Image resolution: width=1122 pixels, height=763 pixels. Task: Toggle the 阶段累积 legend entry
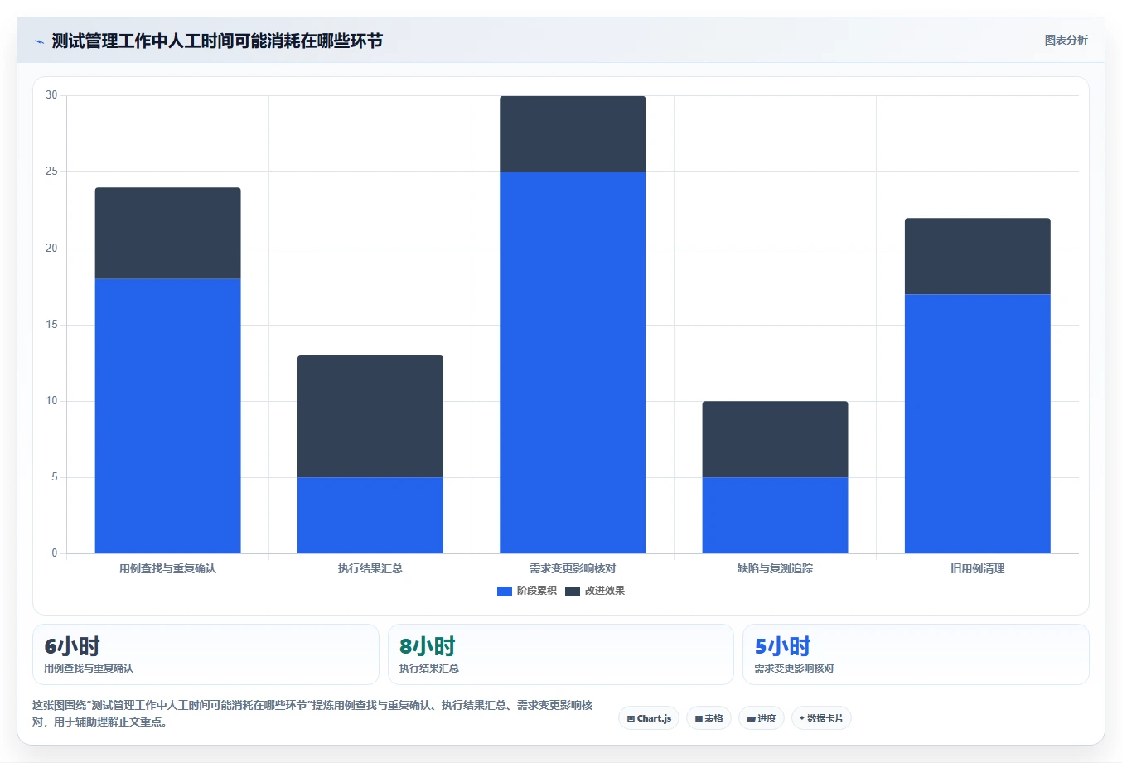pyautogui.click(x=527, y=591)
